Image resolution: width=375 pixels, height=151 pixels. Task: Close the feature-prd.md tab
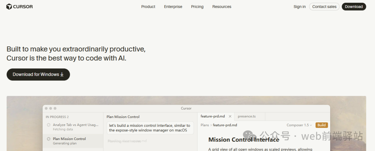230,116
